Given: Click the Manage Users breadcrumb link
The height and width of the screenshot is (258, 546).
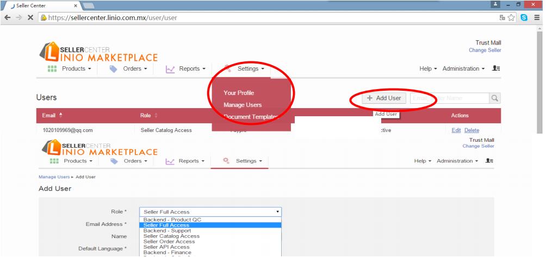Looking at the screenshot, I should pyautogui.click(x=54, y=177).
